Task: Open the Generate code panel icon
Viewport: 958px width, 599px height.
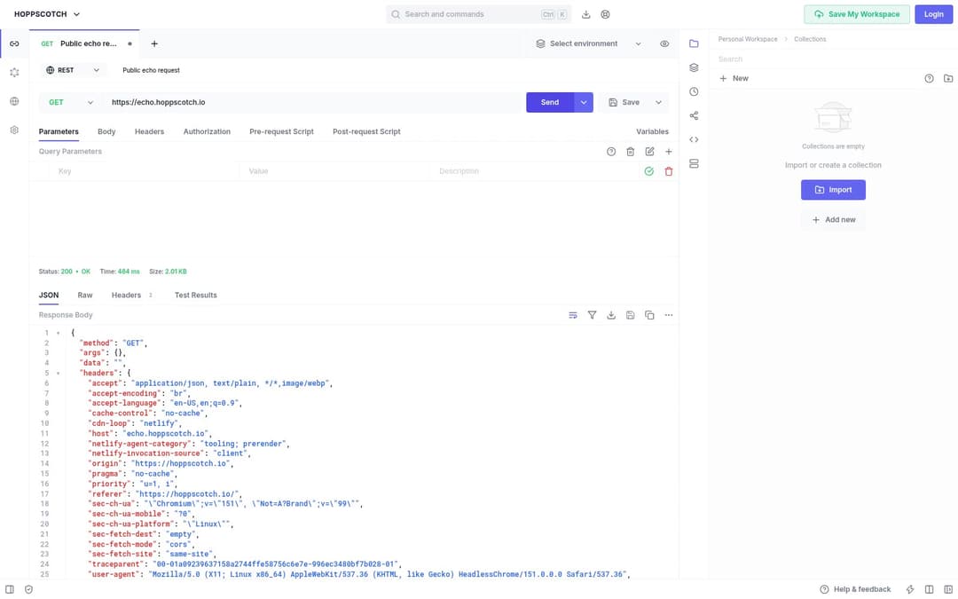Action: pos(694,139)
